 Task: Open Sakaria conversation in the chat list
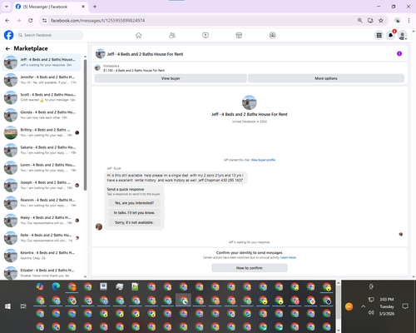pyautogui.click(x=42, y=150)
